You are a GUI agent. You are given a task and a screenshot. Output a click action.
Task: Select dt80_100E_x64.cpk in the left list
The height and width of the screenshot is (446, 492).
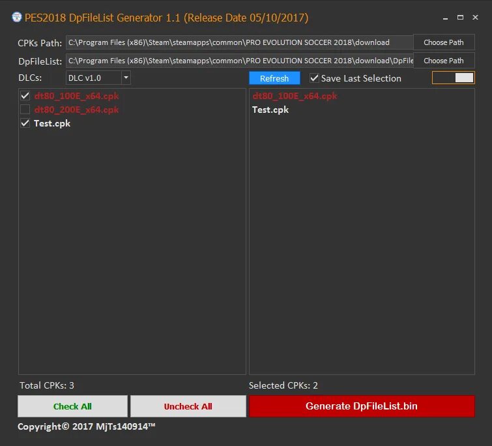(x=76, y=96)
